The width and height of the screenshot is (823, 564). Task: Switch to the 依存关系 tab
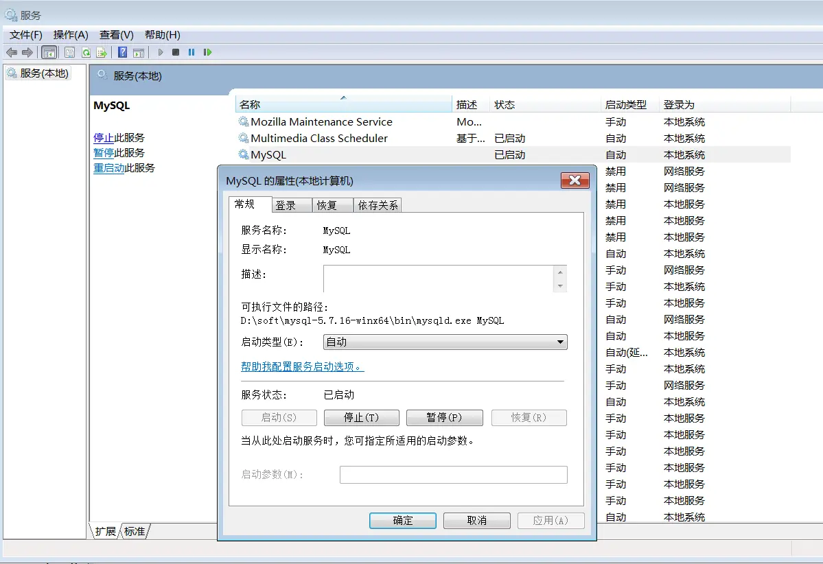click(378, 205)
